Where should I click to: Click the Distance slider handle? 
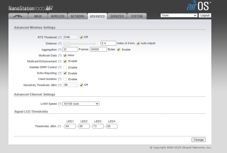click(67, 44)
